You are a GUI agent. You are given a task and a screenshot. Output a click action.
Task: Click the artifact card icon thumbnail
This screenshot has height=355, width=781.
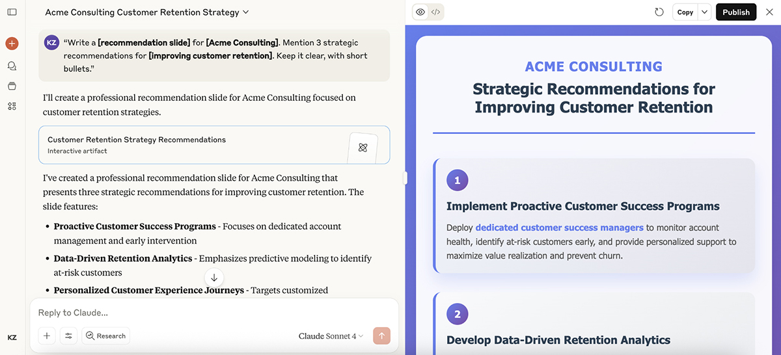tap(363, 148)
